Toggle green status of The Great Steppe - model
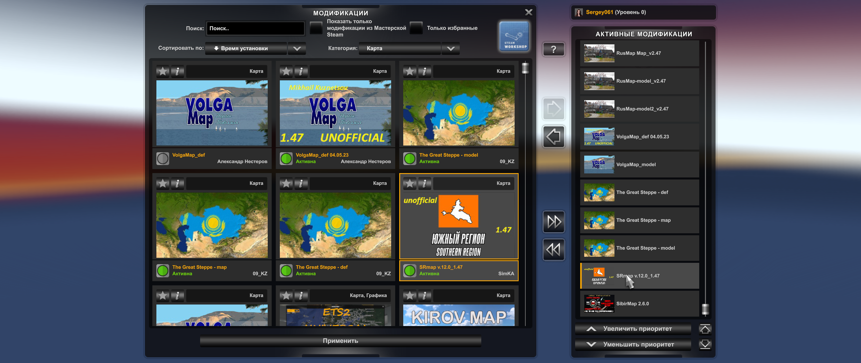The width and height of the screenshot is (861, 363). 410,159
